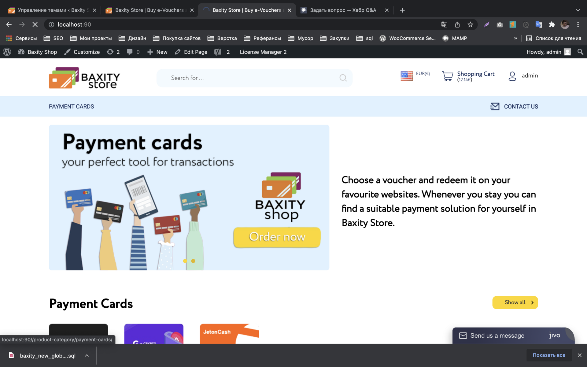Open the JetonCash card thumbnail

coord(229,334)
